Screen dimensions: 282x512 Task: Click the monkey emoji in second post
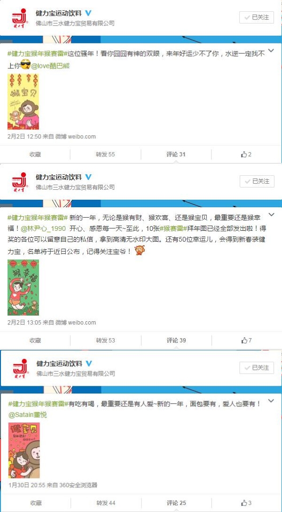pos(140,251)
